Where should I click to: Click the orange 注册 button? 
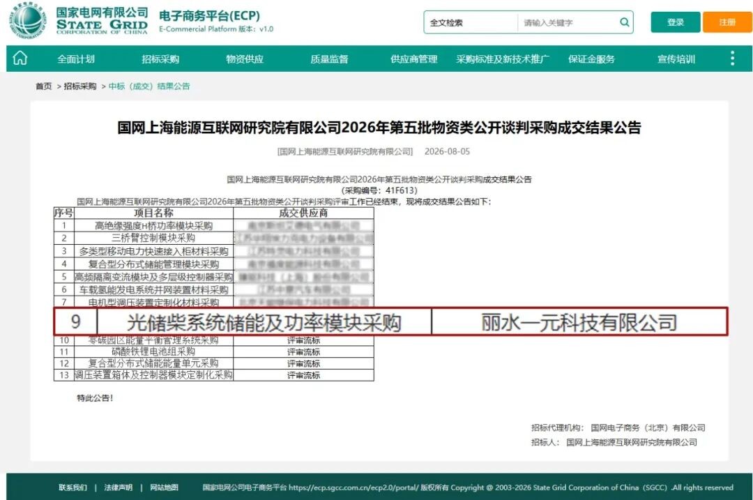[x=727, y=22]
